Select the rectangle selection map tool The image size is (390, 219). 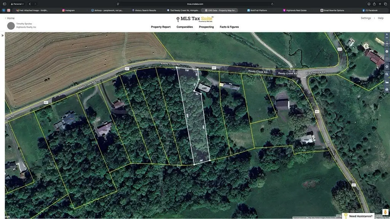tap(387, 59)
